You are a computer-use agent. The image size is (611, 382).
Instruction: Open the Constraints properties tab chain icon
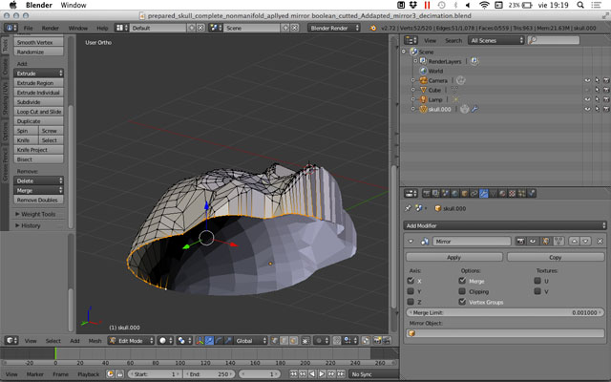click(x=474, y=193)
